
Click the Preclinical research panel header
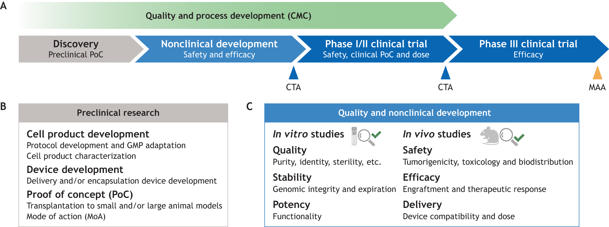[x=118, y=113]
